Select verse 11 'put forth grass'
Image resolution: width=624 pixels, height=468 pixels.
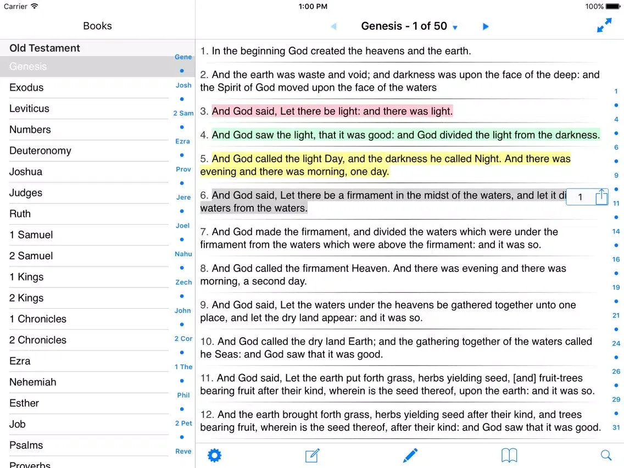[398, 385]
